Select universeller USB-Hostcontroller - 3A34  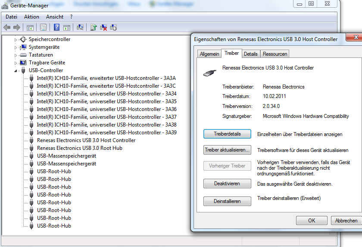tap(106, 94)
